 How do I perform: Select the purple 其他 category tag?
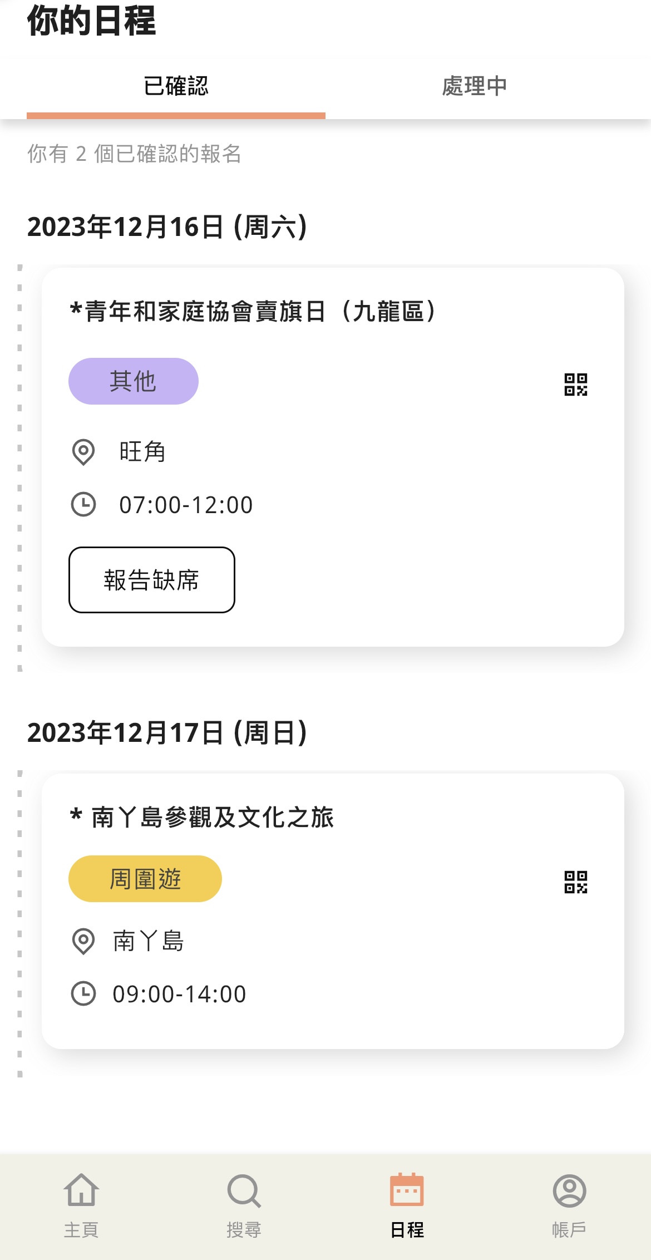point(134,381)
